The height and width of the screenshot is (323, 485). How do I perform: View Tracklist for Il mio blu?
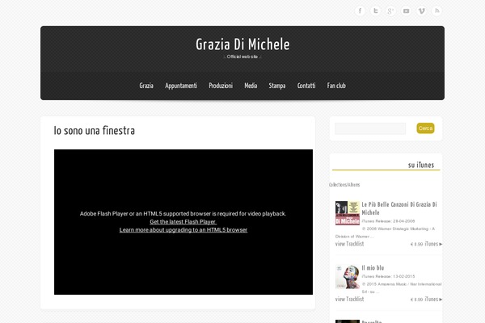349,300
